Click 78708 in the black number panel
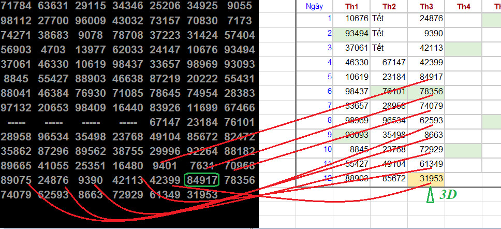Image resolution: width=501 pixels, height=229 pixels. 128,35
